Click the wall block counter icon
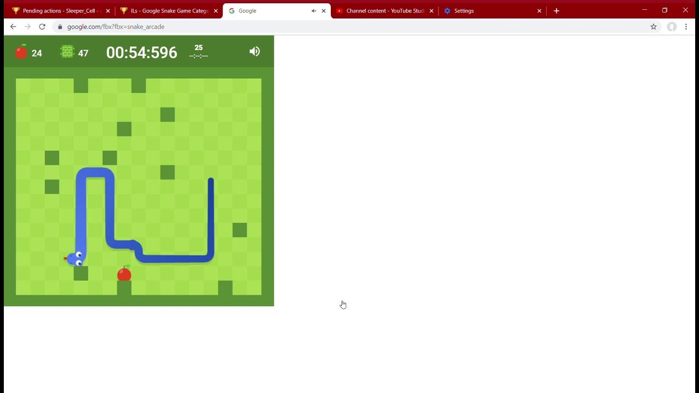 tap(67, 52)
